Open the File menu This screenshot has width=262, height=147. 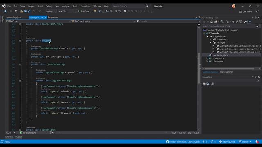click(9, 6)
